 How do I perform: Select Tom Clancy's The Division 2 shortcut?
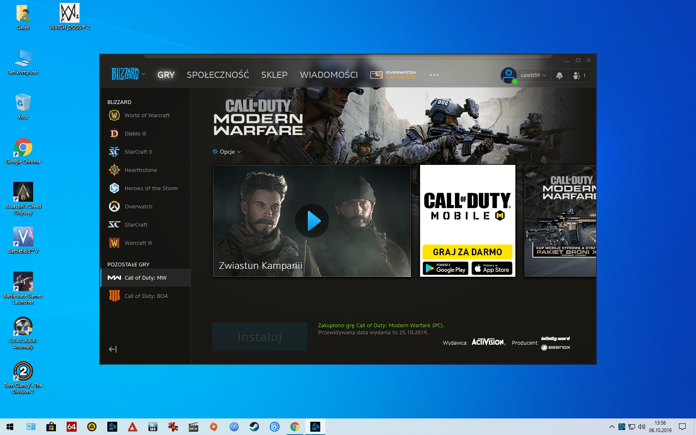[x=23, y=378]
